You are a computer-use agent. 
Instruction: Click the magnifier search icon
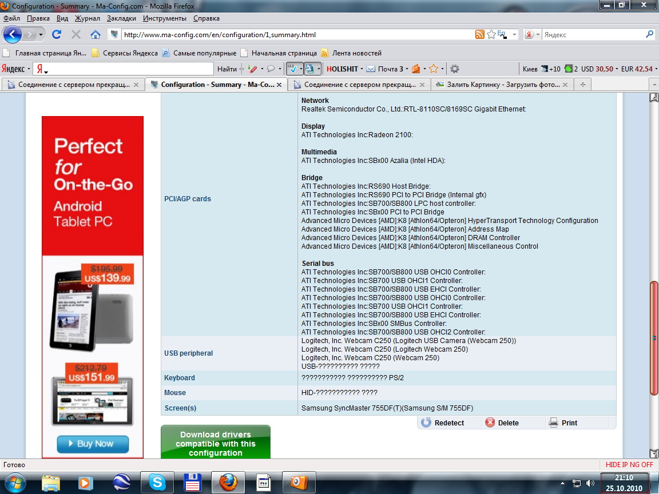[650, 34]
